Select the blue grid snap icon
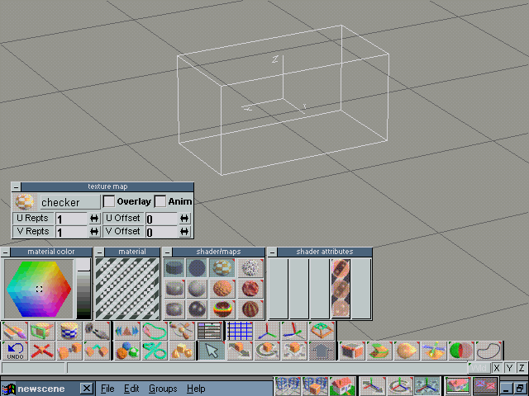 (x=239, y=331)
